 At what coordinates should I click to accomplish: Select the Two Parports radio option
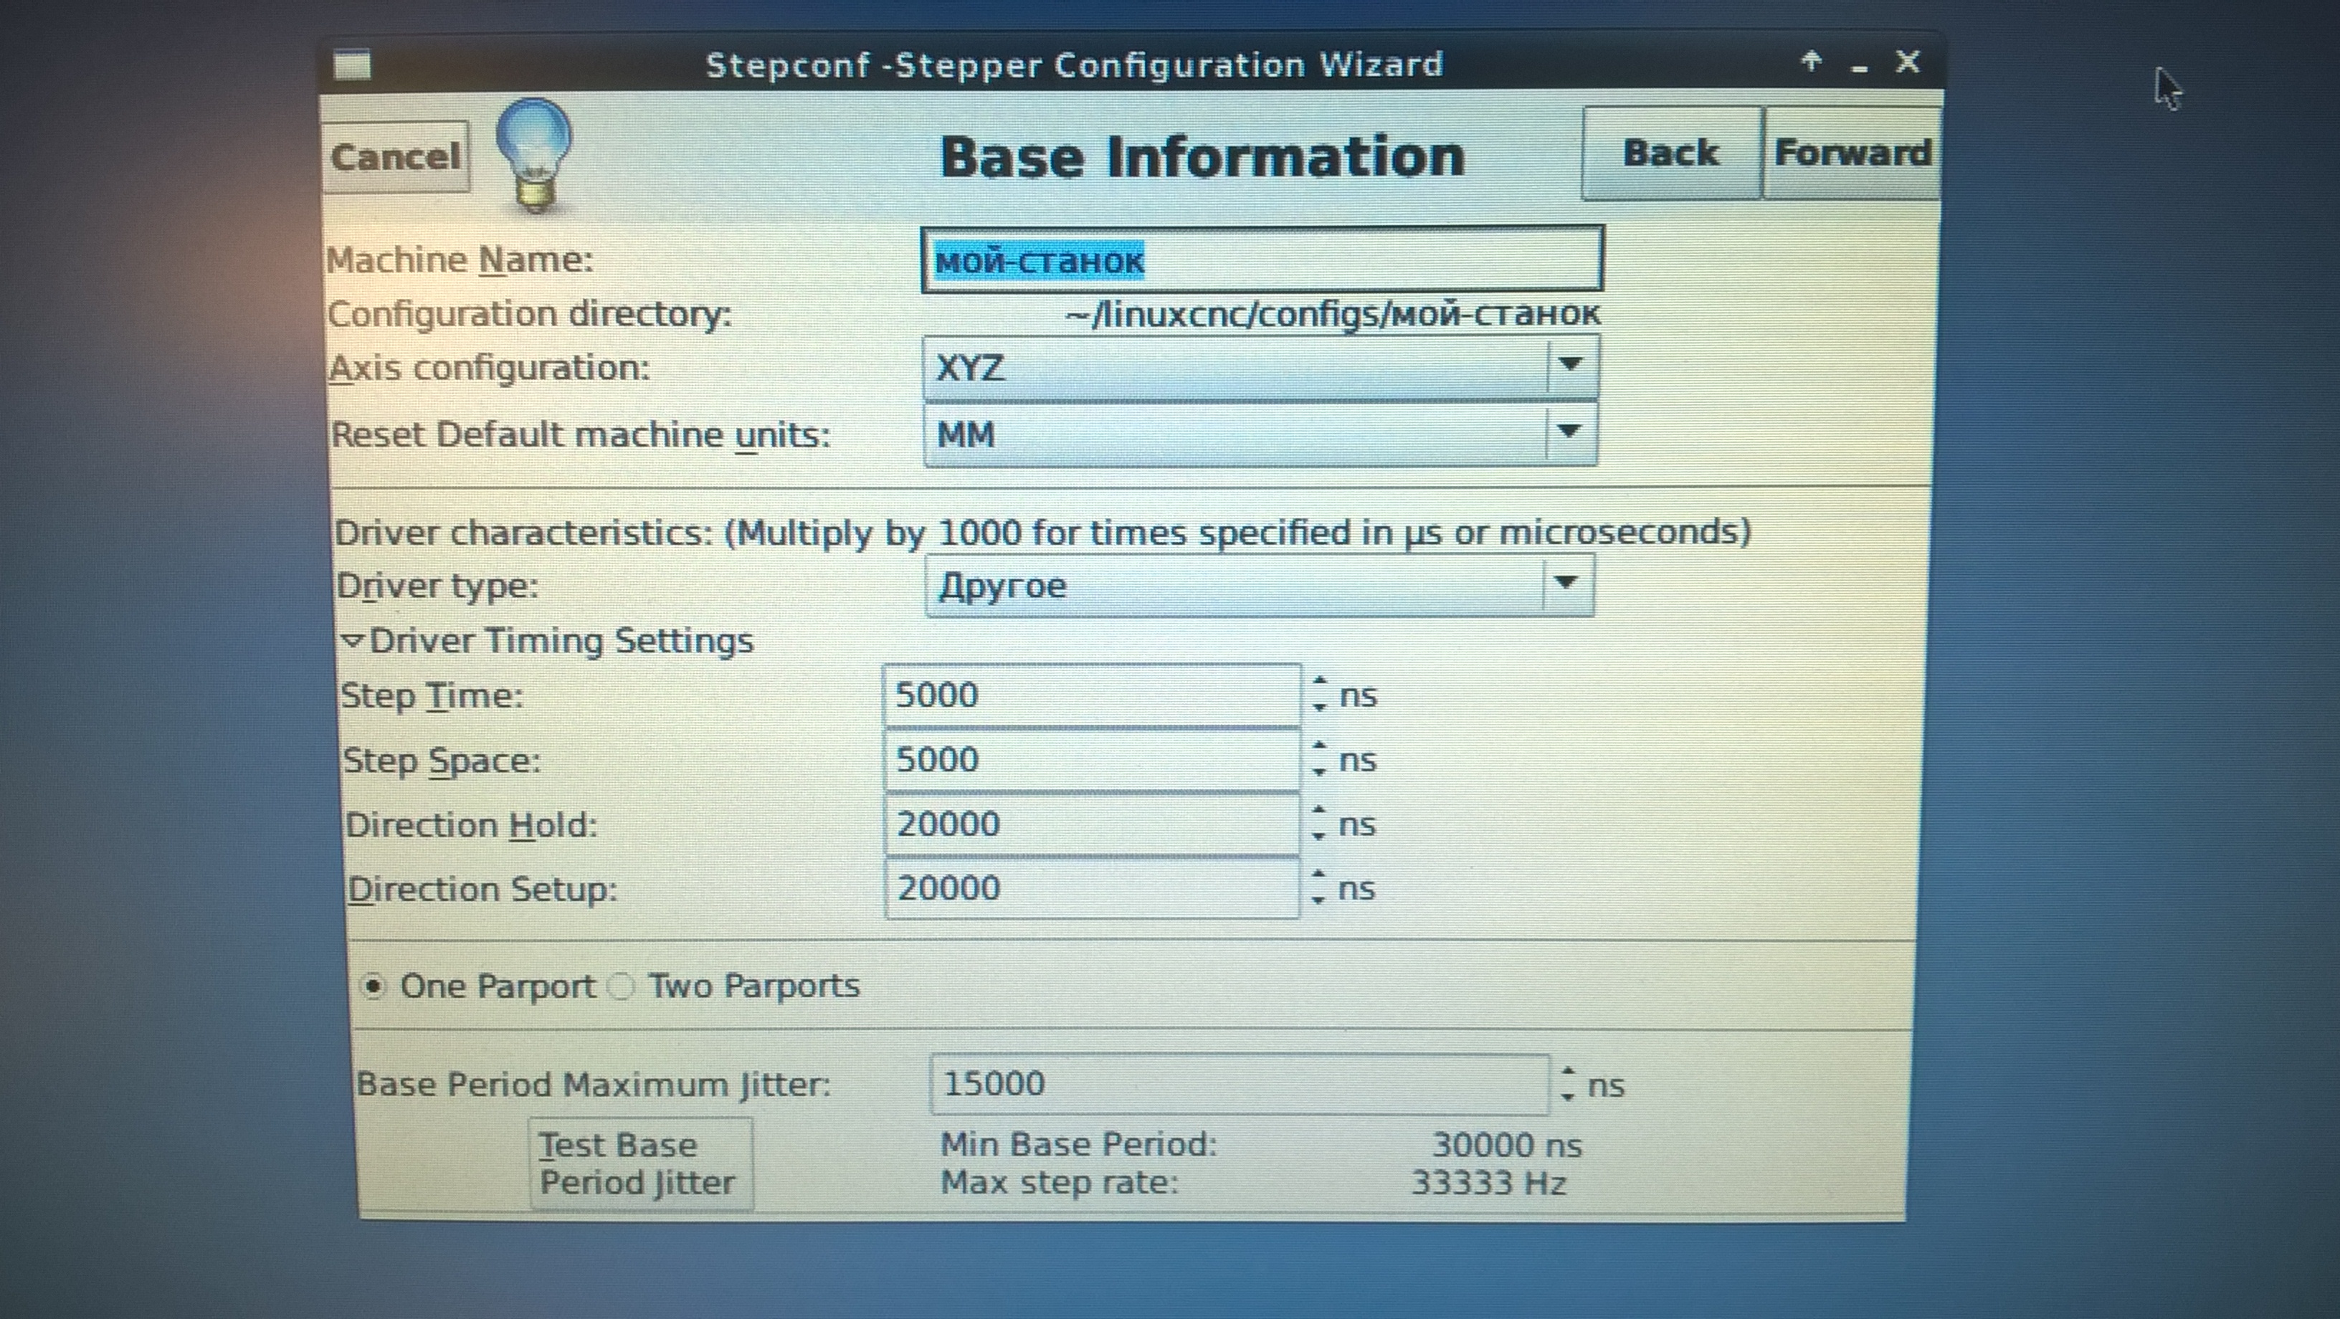click(622, 986)
